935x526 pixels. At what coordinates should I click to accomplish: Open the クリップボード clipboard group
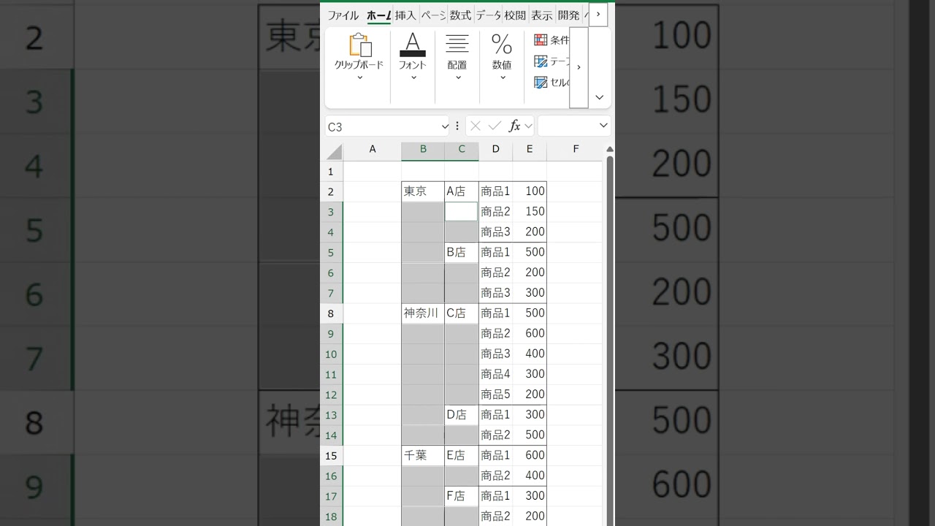coord(359,55)
